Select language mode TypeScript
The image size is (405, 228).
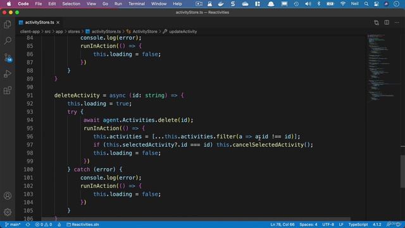point(358,224)
